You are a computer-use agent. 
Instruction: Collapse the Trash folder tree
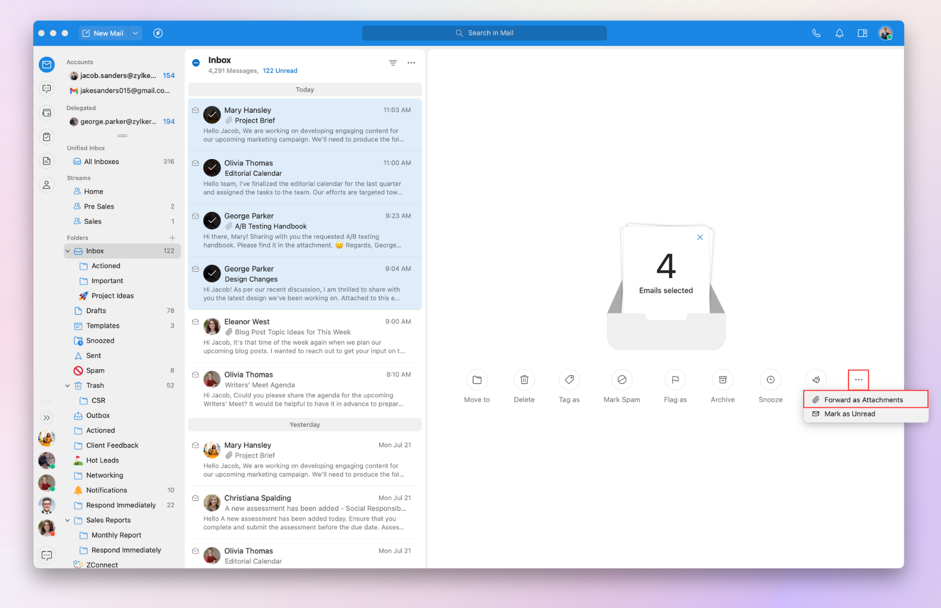68,385
